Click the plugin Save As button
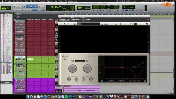Image resolution: width=176 pixels, height=99 pixels. point(106,24)
